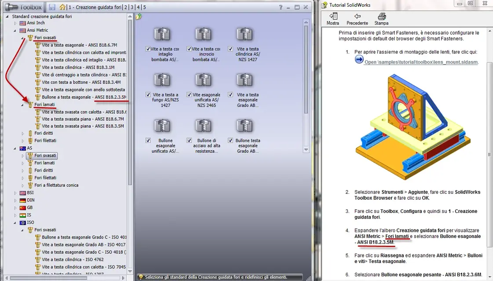Click the BSI flag icon
Viewport: 493px width, 281px height.
click(x=22, y=193)
